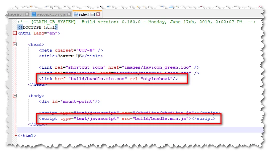The height and width of the screenshot is (153, 270).
Task: Close the index.html tab via its X icon
Action: tap(98, 14)
